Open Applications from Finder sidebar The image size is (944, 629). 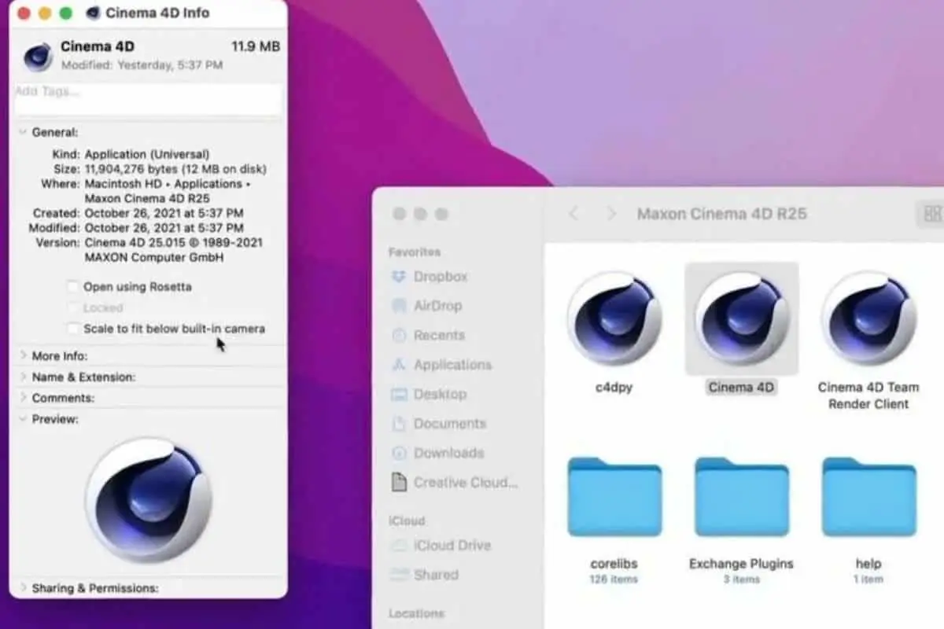[x=452, y=365]
